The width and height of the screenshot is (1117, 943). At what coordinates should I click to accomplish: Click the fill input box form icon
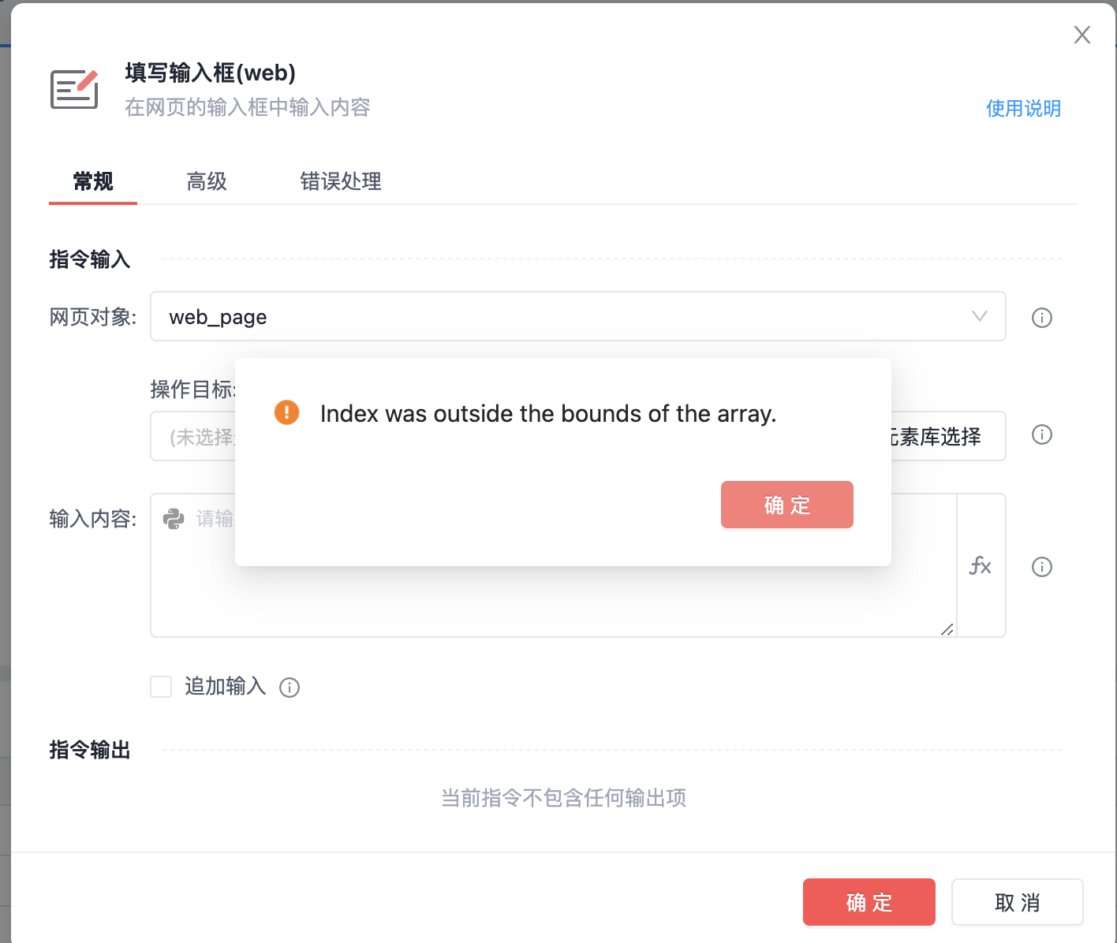click(x=74, y=89)
